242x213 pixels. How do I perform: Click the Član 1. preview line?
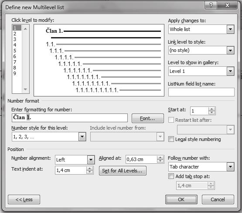click(103, 31)
